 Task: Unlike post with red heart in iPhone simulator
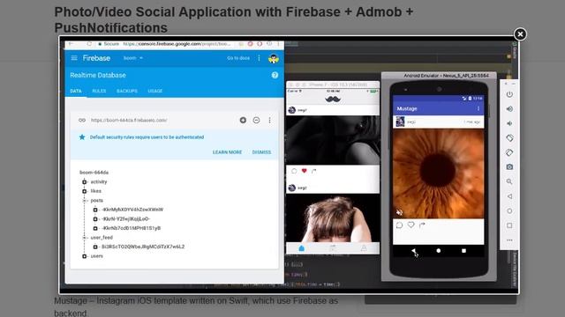(304, 171)
